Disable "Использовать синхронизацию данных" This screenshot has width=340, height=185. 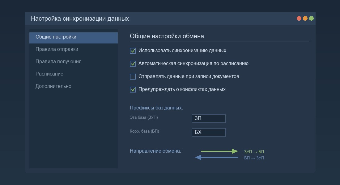tap(133, 51)
